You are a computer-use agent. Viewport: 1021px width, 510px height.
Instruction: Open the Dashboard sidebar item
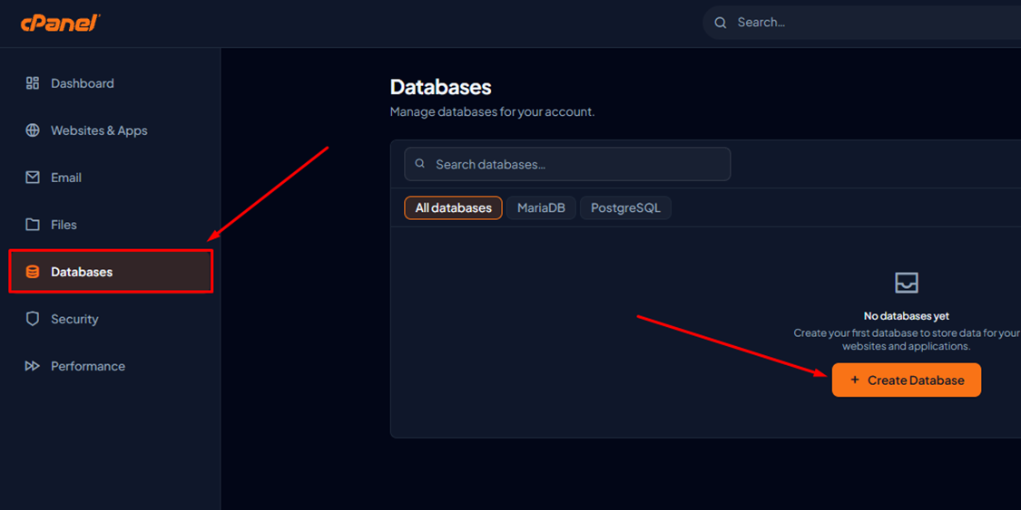click(111, 83)
